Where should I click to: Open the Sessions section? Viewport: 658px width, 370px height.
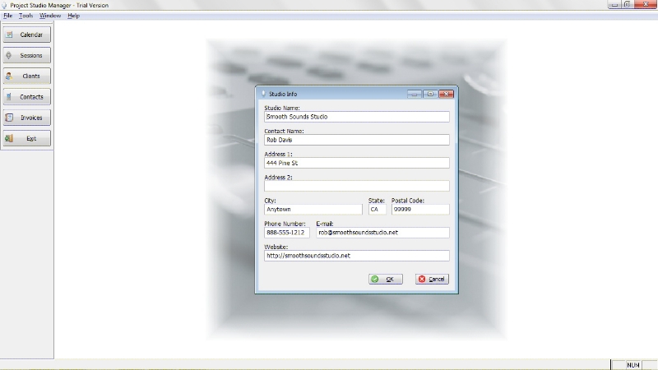[27, 56]
